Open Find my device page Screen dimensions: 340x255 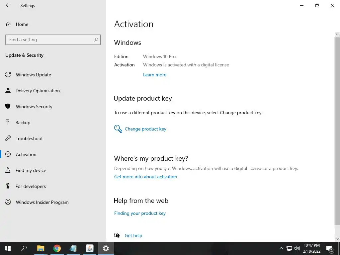pyautogui.click(x=31, y=170)
